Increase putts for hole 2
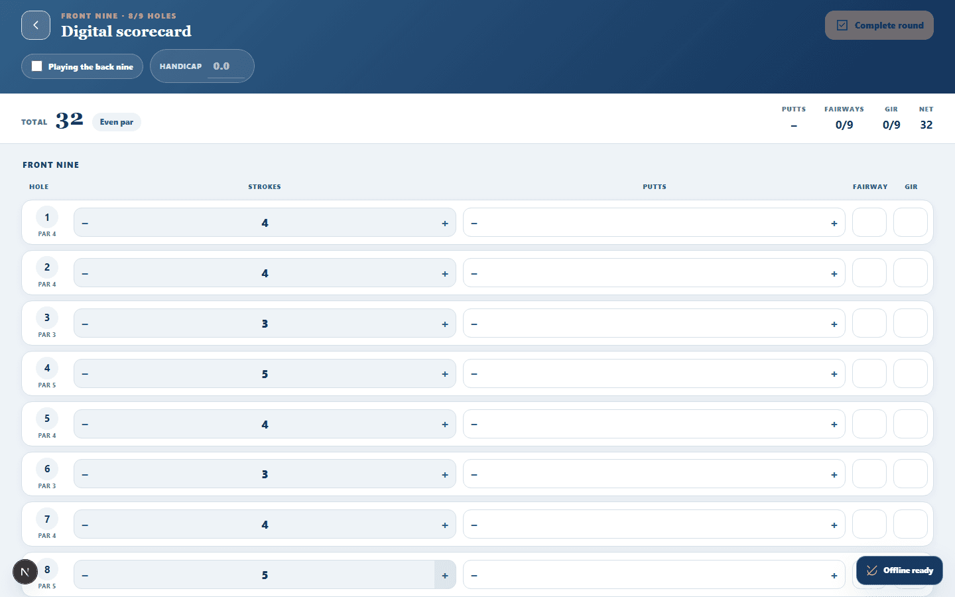 click(834, 273)
